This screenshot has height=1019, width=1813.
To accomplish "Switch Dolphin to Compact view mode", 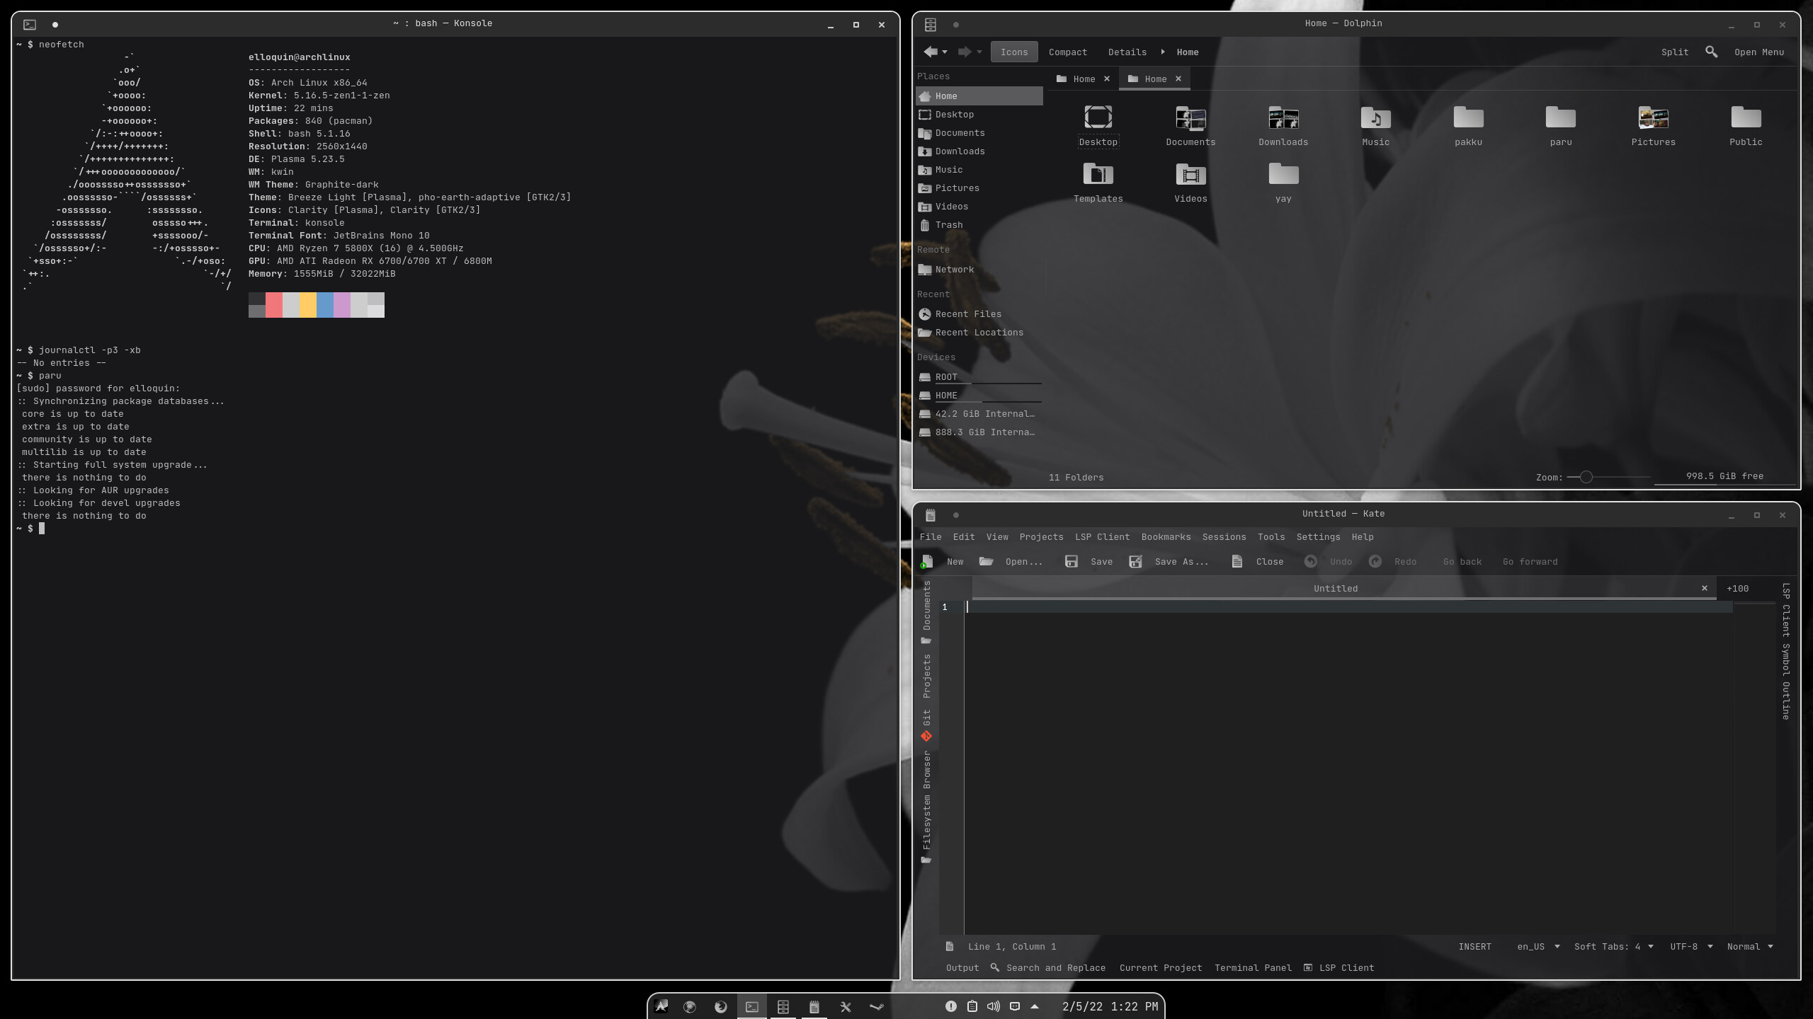I will (x=1067, y=52).
